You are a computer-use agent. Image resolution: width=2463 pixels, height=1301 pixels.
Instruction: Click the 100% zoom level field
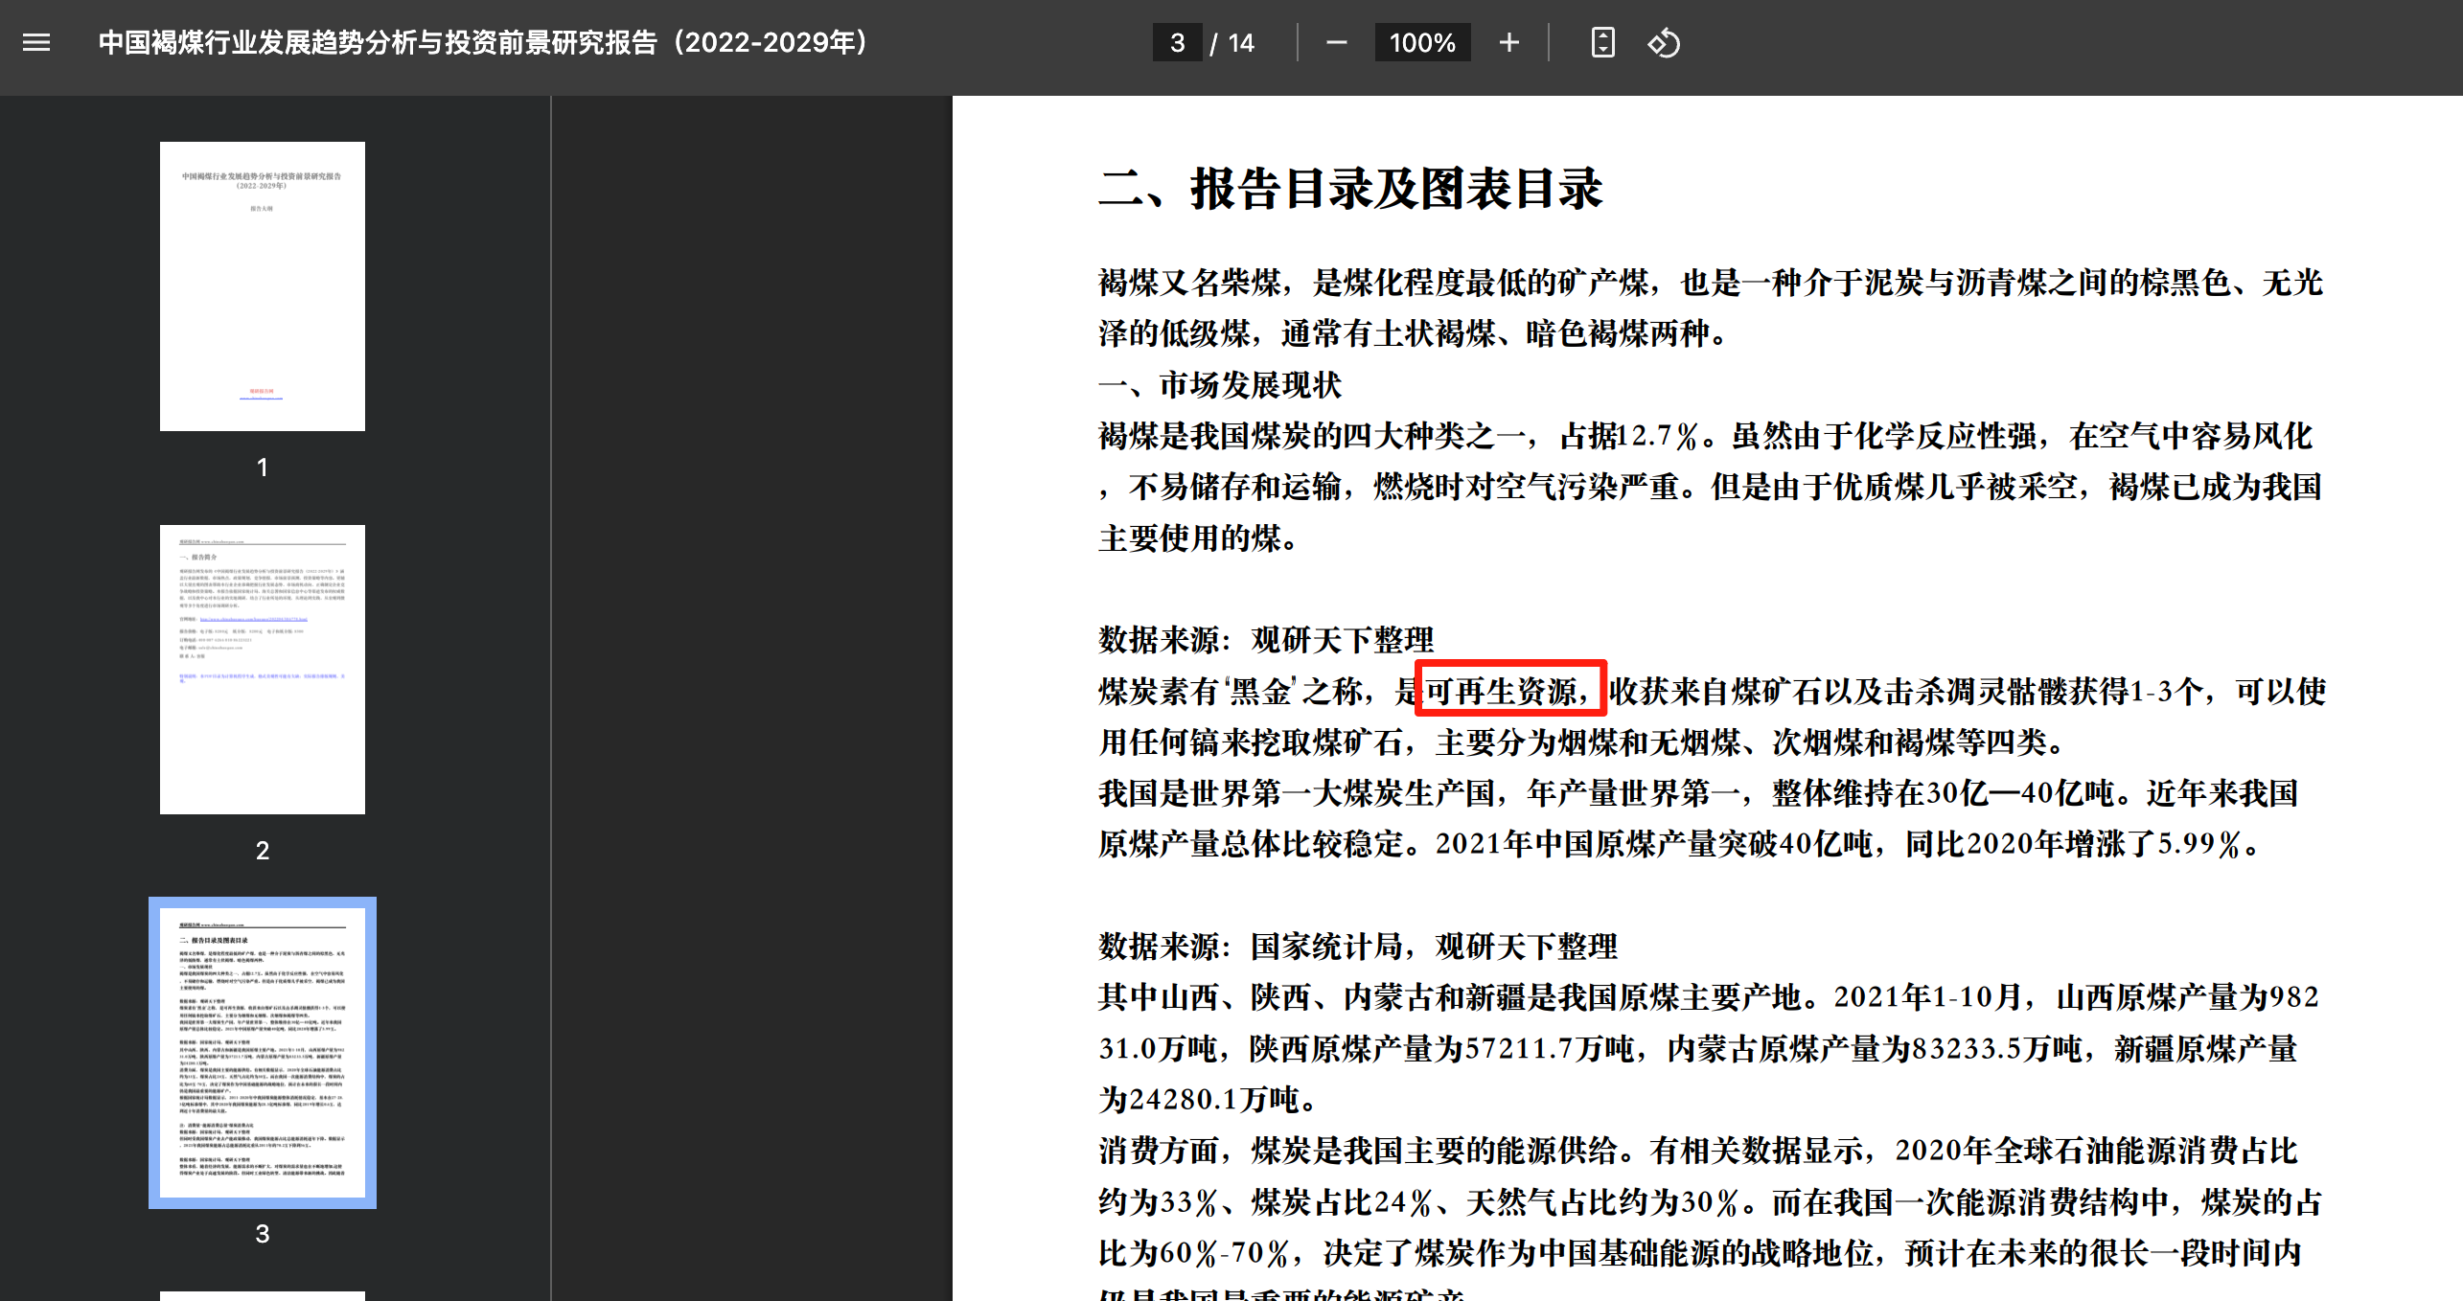point(1422,42)
